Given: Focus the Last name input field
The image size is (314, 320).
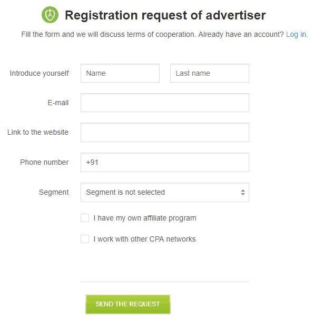Looking at the screenshot, I should click(x=210, y=73).
